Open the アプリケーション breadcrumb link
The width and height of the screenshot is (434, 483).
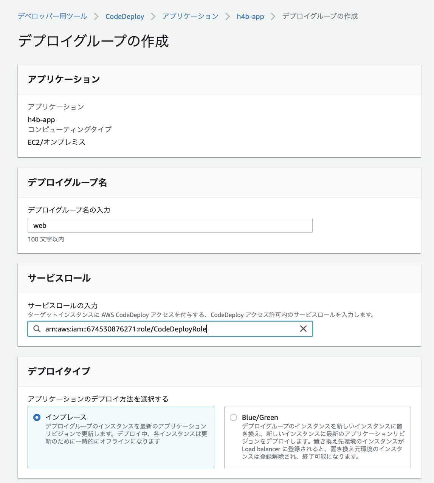(190, 16)
